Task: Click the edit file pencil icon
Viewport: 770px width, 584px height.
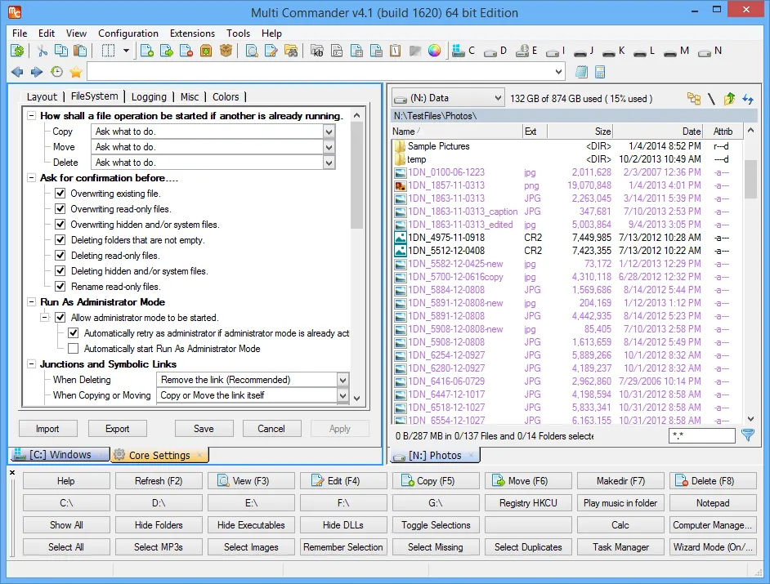Action: 271,51
